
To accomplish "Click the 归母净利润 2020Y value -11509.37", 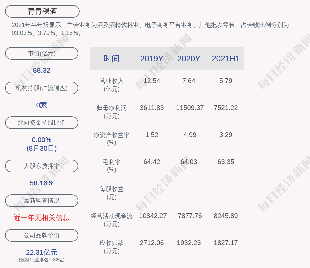I will [x=189, y=108].
